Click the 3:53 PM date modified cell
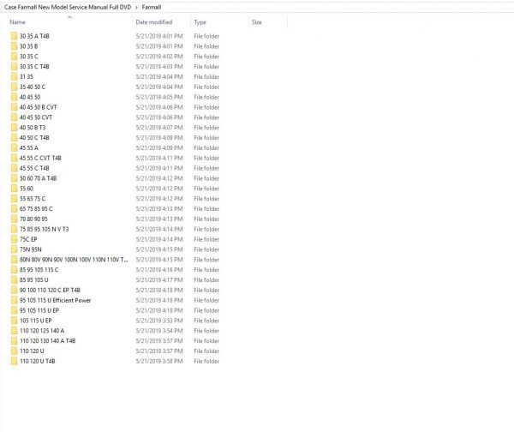 coord(159,321)
